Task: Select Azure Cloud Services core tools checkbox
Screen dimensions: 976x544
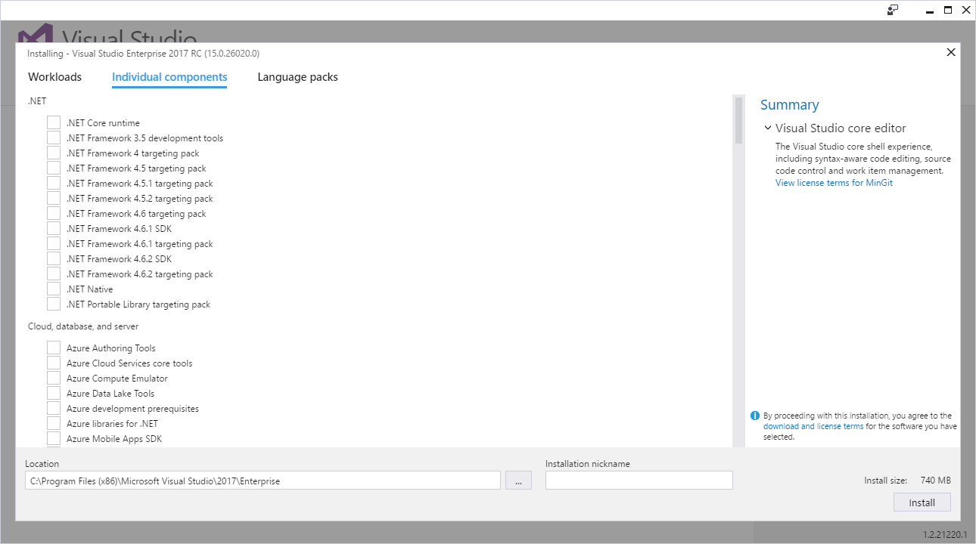Action: click(54, 363)
